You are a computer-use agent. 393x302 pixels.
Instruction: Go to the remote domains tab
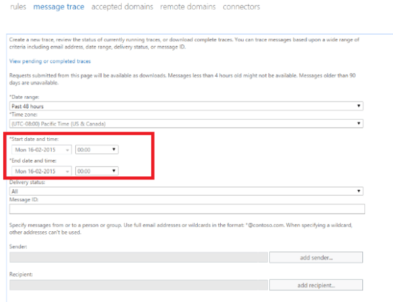pos(188,7)
